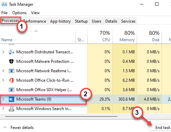Open the Options menu

pos(19,13)
